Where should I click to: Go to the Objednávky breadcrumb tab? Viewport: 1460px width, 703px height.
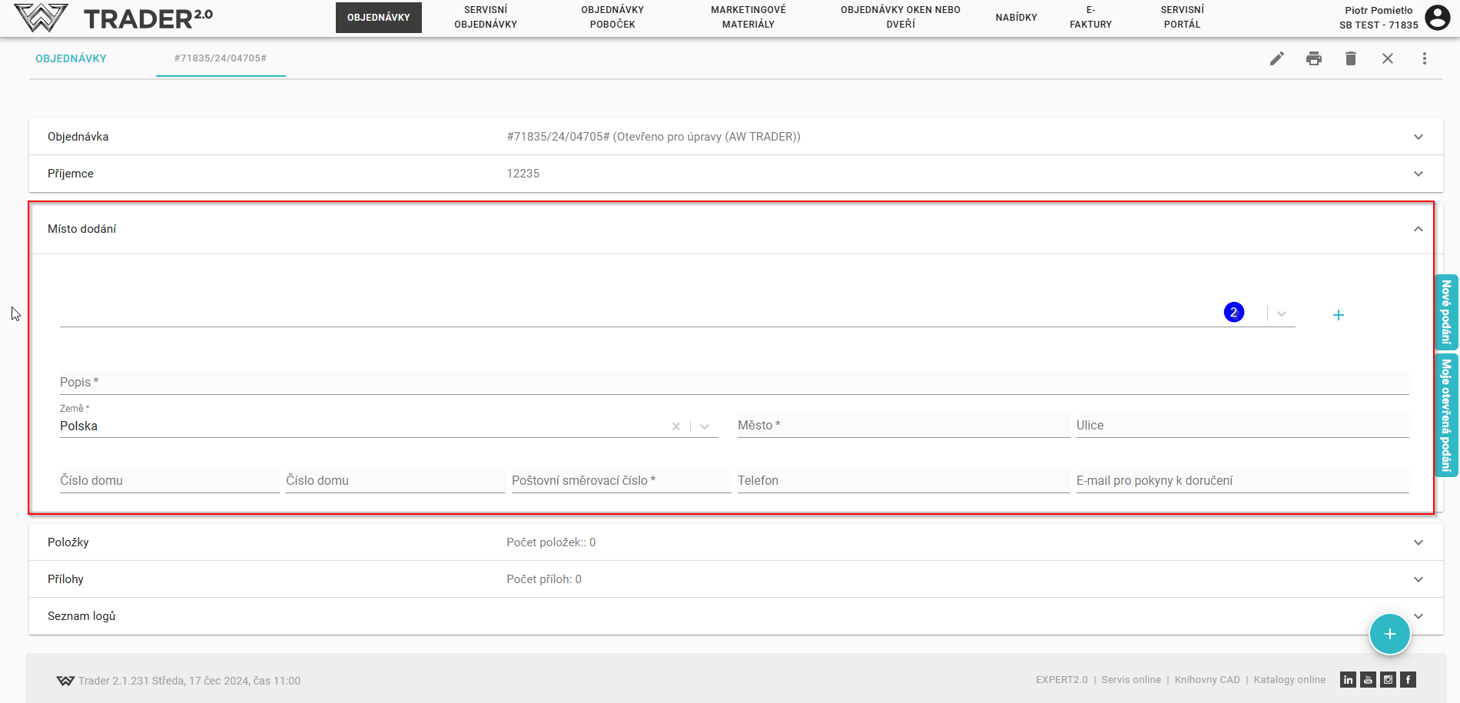pyautogui.click(x=71, y=58)
